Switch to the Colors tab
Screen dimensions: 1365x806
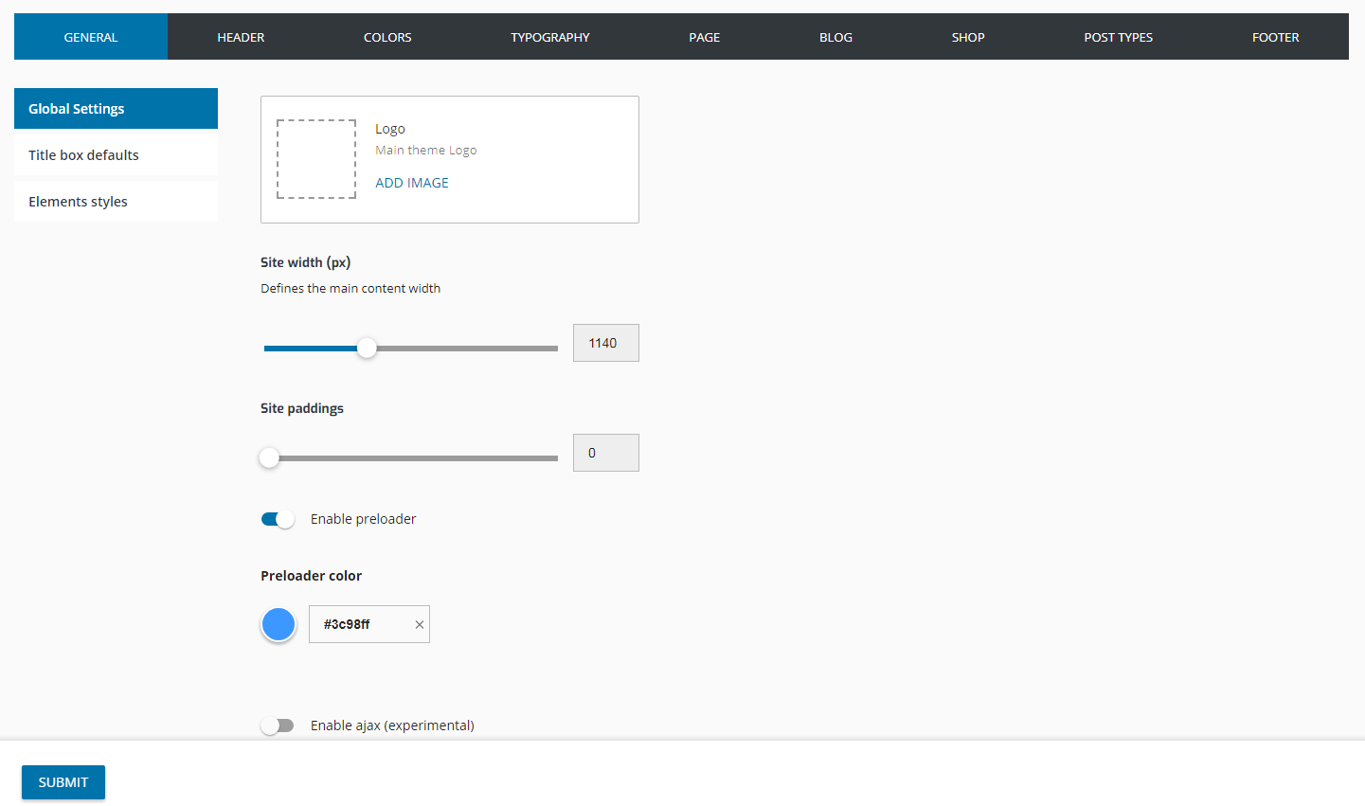[x=387, y=37]
